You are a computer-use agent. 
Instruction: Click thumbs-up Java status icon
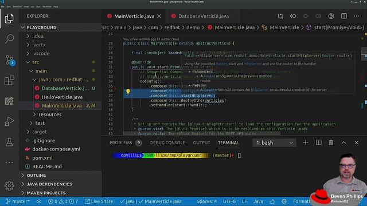click(x=272, y=201)
